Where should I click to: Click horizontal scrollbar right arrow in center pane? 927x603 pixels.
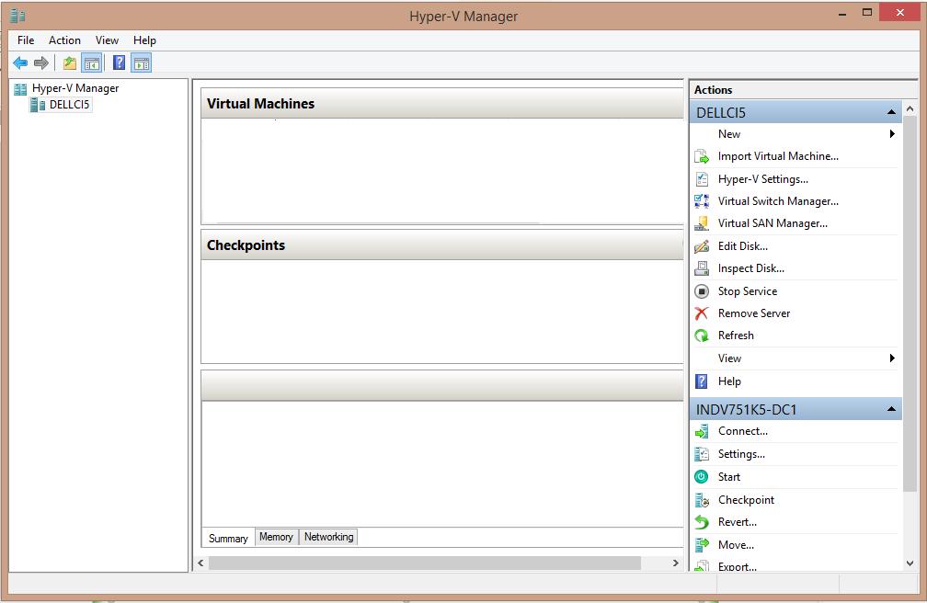click(x=675, y=563)
